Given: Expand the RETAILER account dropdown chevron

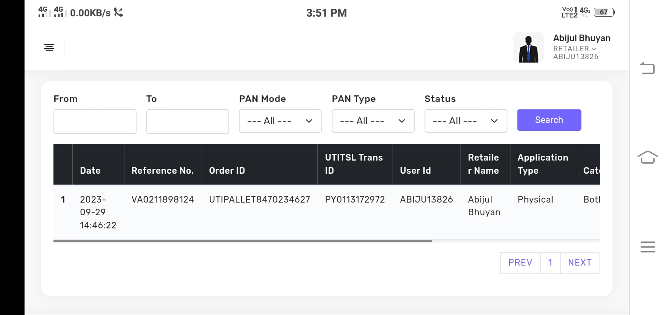Looking at the screenshot, I should pos(594,49).
